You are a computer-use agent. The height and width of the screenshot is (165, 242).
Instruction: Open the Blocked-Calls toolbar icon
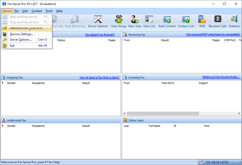218,19
